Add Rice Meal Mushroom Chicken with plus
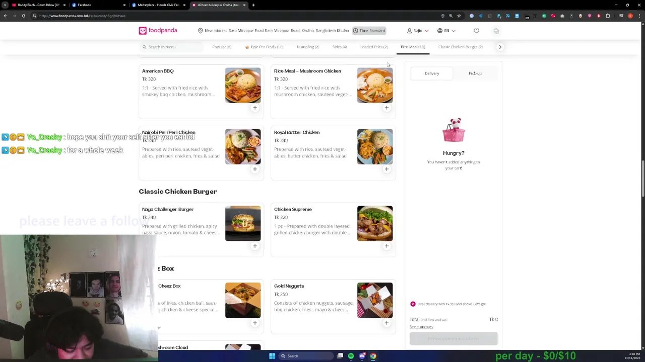The height and width of the screenshot is (362, 645). coord(387,108)
